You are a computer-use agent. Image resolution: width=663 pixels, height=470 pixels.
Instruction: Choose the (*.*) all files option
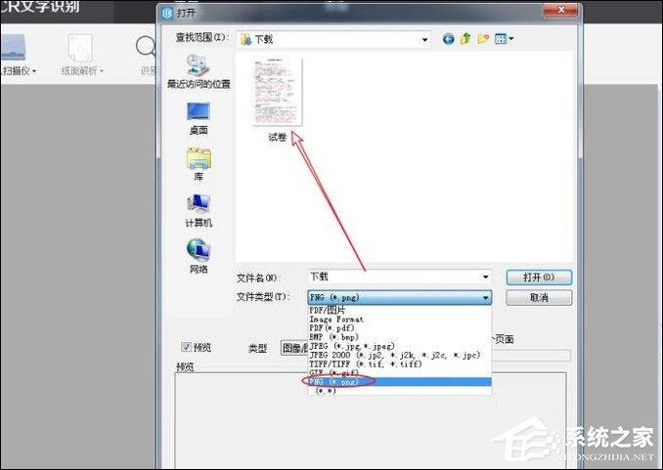pyautogui.click(x=400, y=391)
